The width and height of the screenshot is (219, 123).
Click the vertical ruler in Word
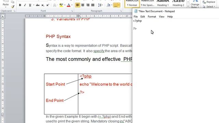[3, 71]
